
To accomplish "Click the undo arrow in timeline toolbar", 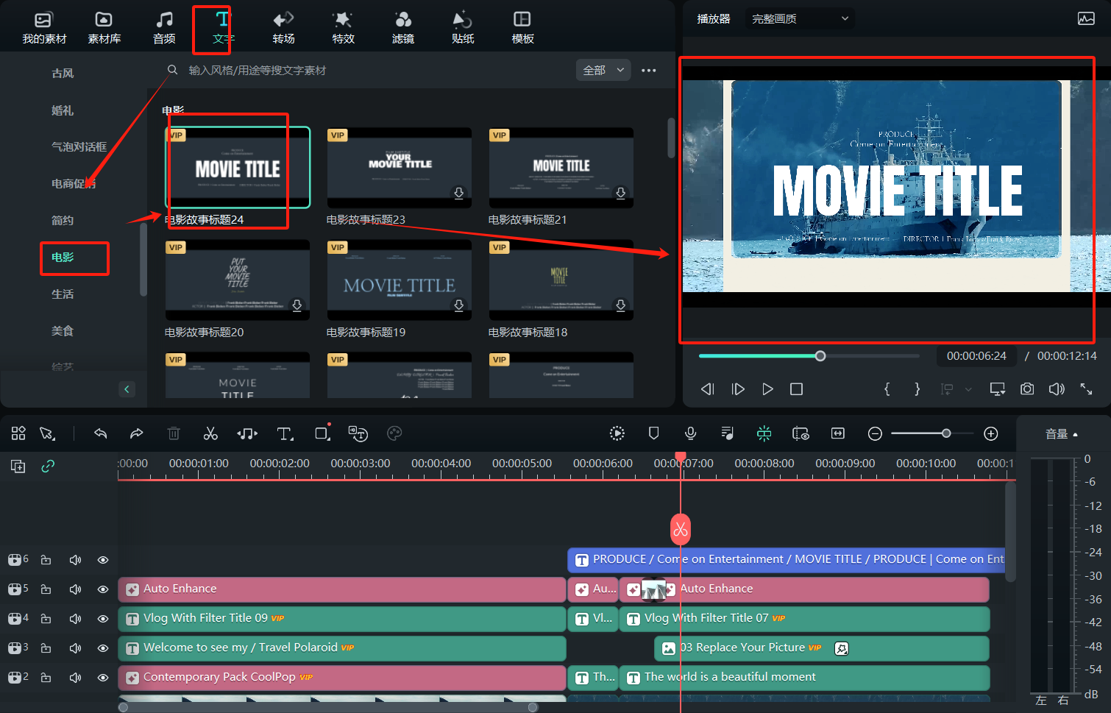I will click(101, 433).
